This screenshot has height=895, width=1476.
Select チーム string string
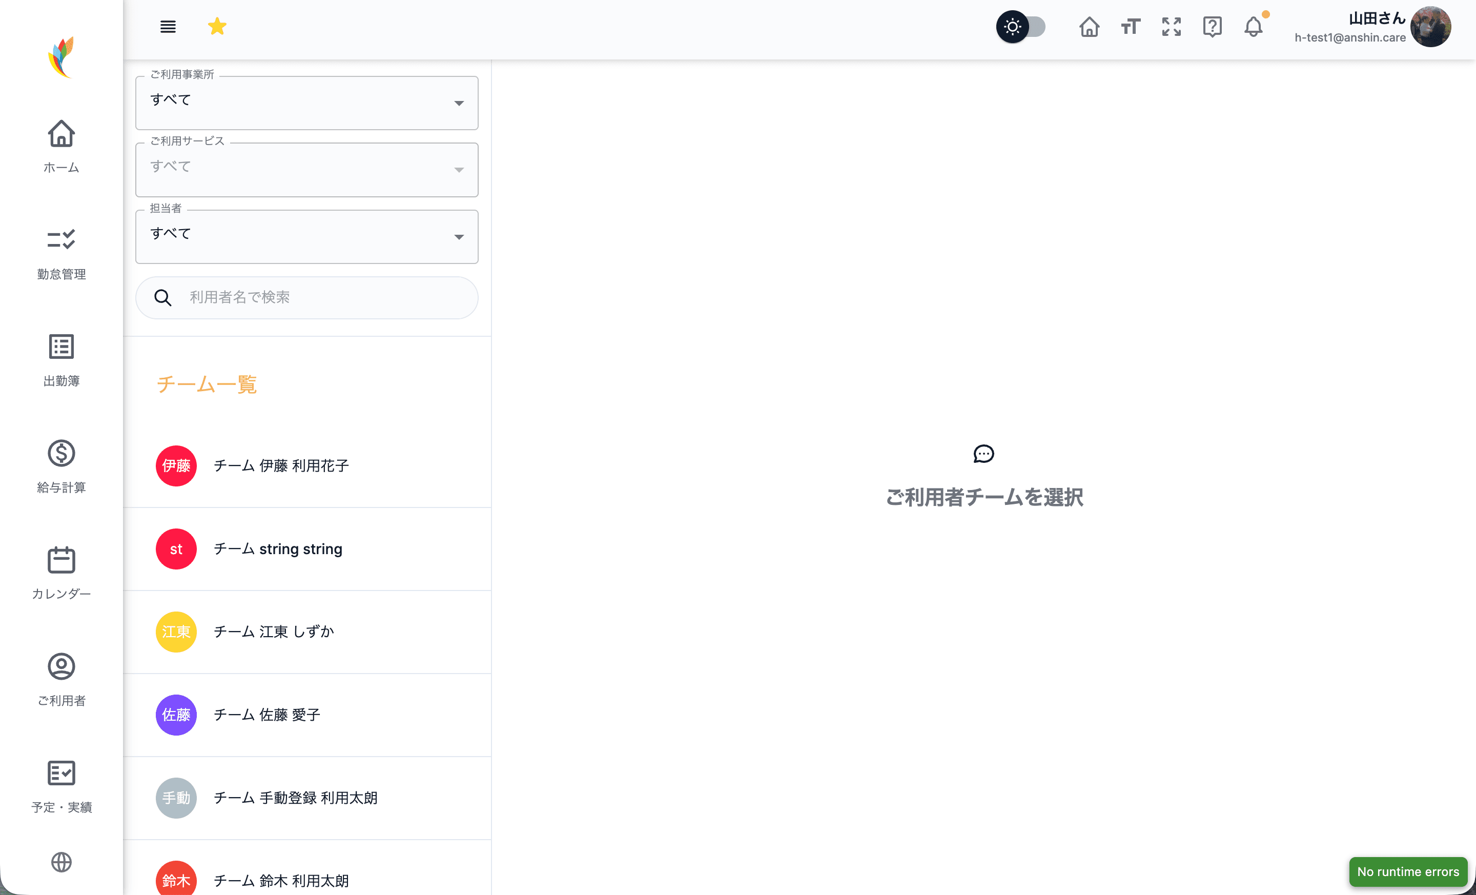tap(306, 550)
